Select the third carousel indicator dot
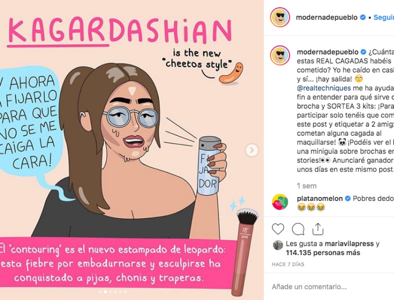Viewport: 394px width, 300px height. click(110, 292)
